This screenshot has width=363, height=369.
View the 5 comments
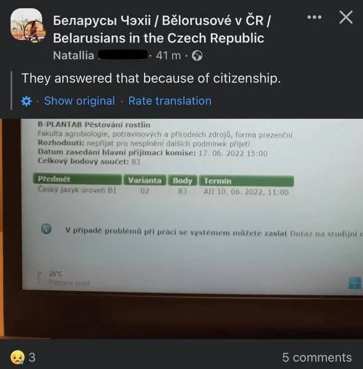(x=317, y=357)
